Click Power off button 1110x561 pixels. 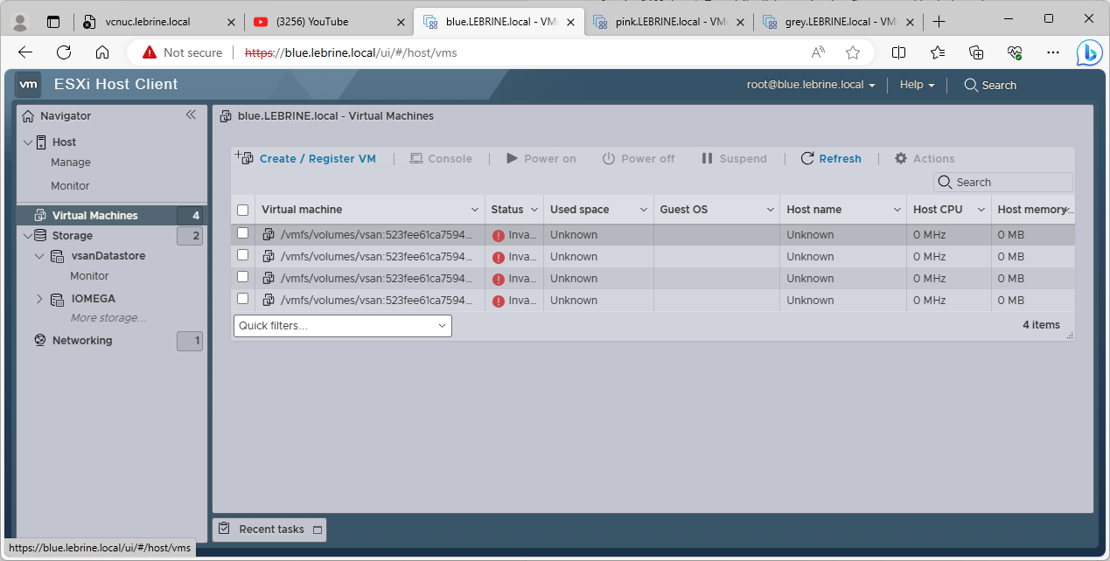click(638, 158)
